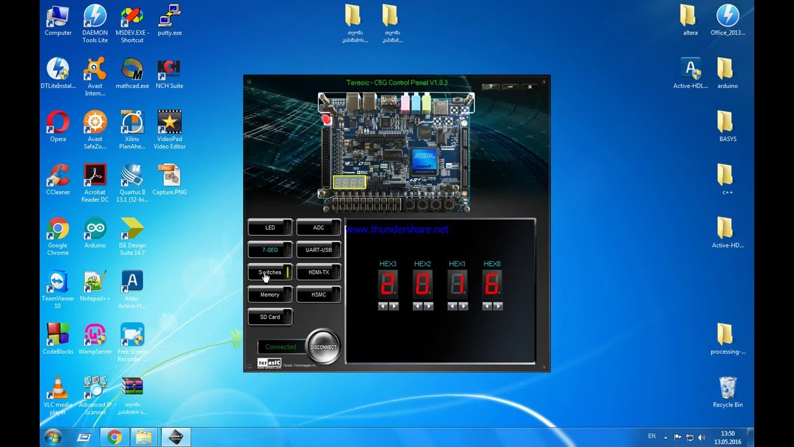Select the Arduino application desktop icon

[95, 233]
